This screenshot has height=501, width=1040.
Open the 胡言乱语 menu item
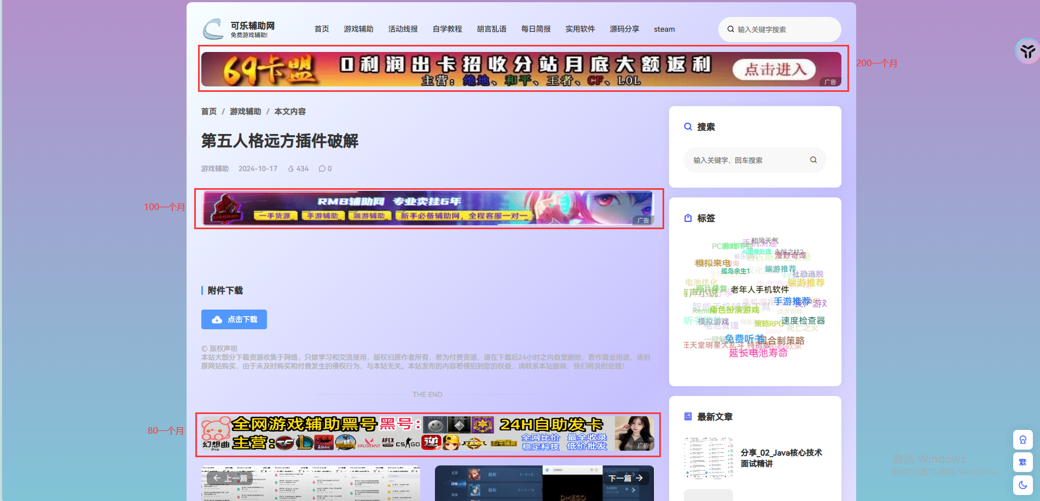point(491,29)
